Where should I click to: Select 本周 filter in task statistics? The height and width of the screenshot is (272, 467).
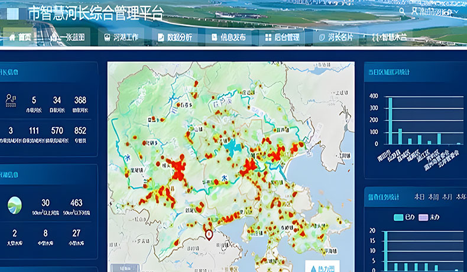pyautogui.click(x=433, y=197)
